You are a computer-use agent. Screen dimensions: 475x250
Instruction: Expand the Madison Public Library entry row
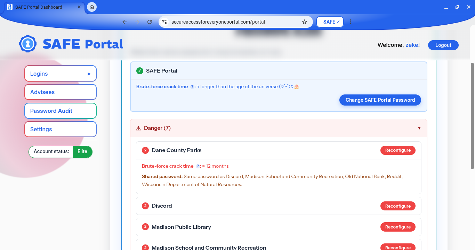pos(279,227)
